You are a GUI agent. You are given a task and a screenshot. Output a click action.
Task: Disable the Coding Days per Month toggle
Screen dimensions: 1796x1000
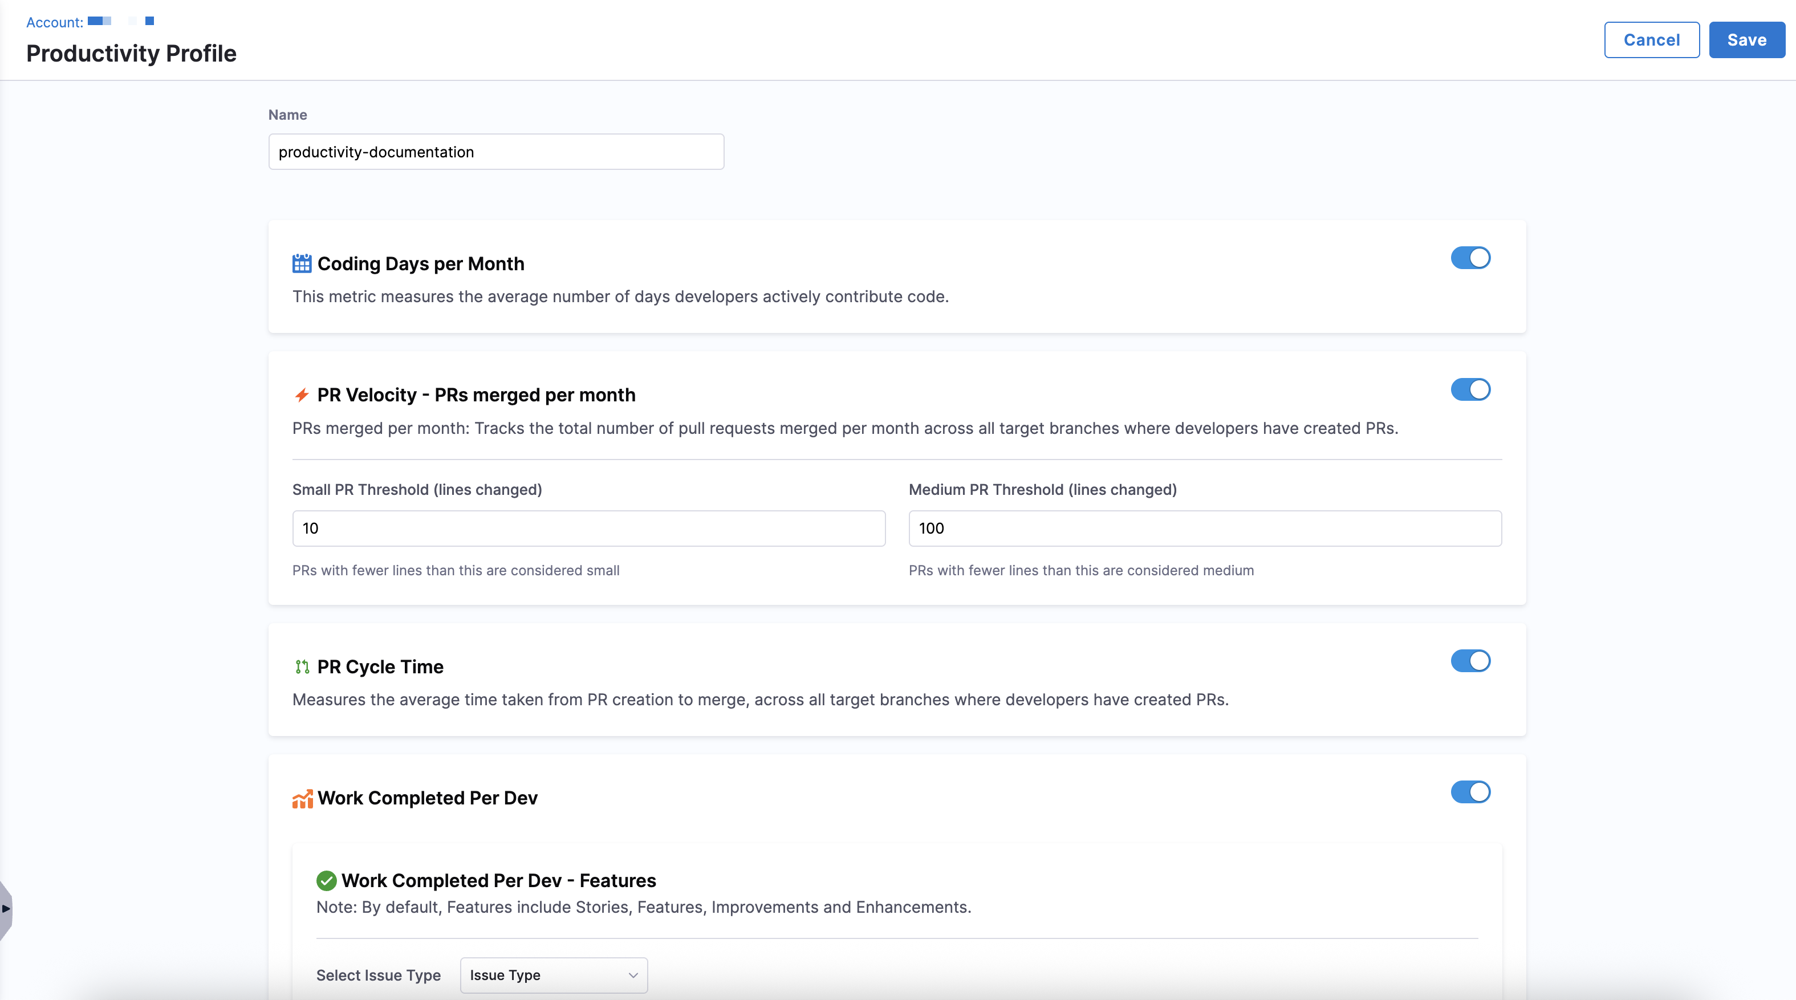1470,258
